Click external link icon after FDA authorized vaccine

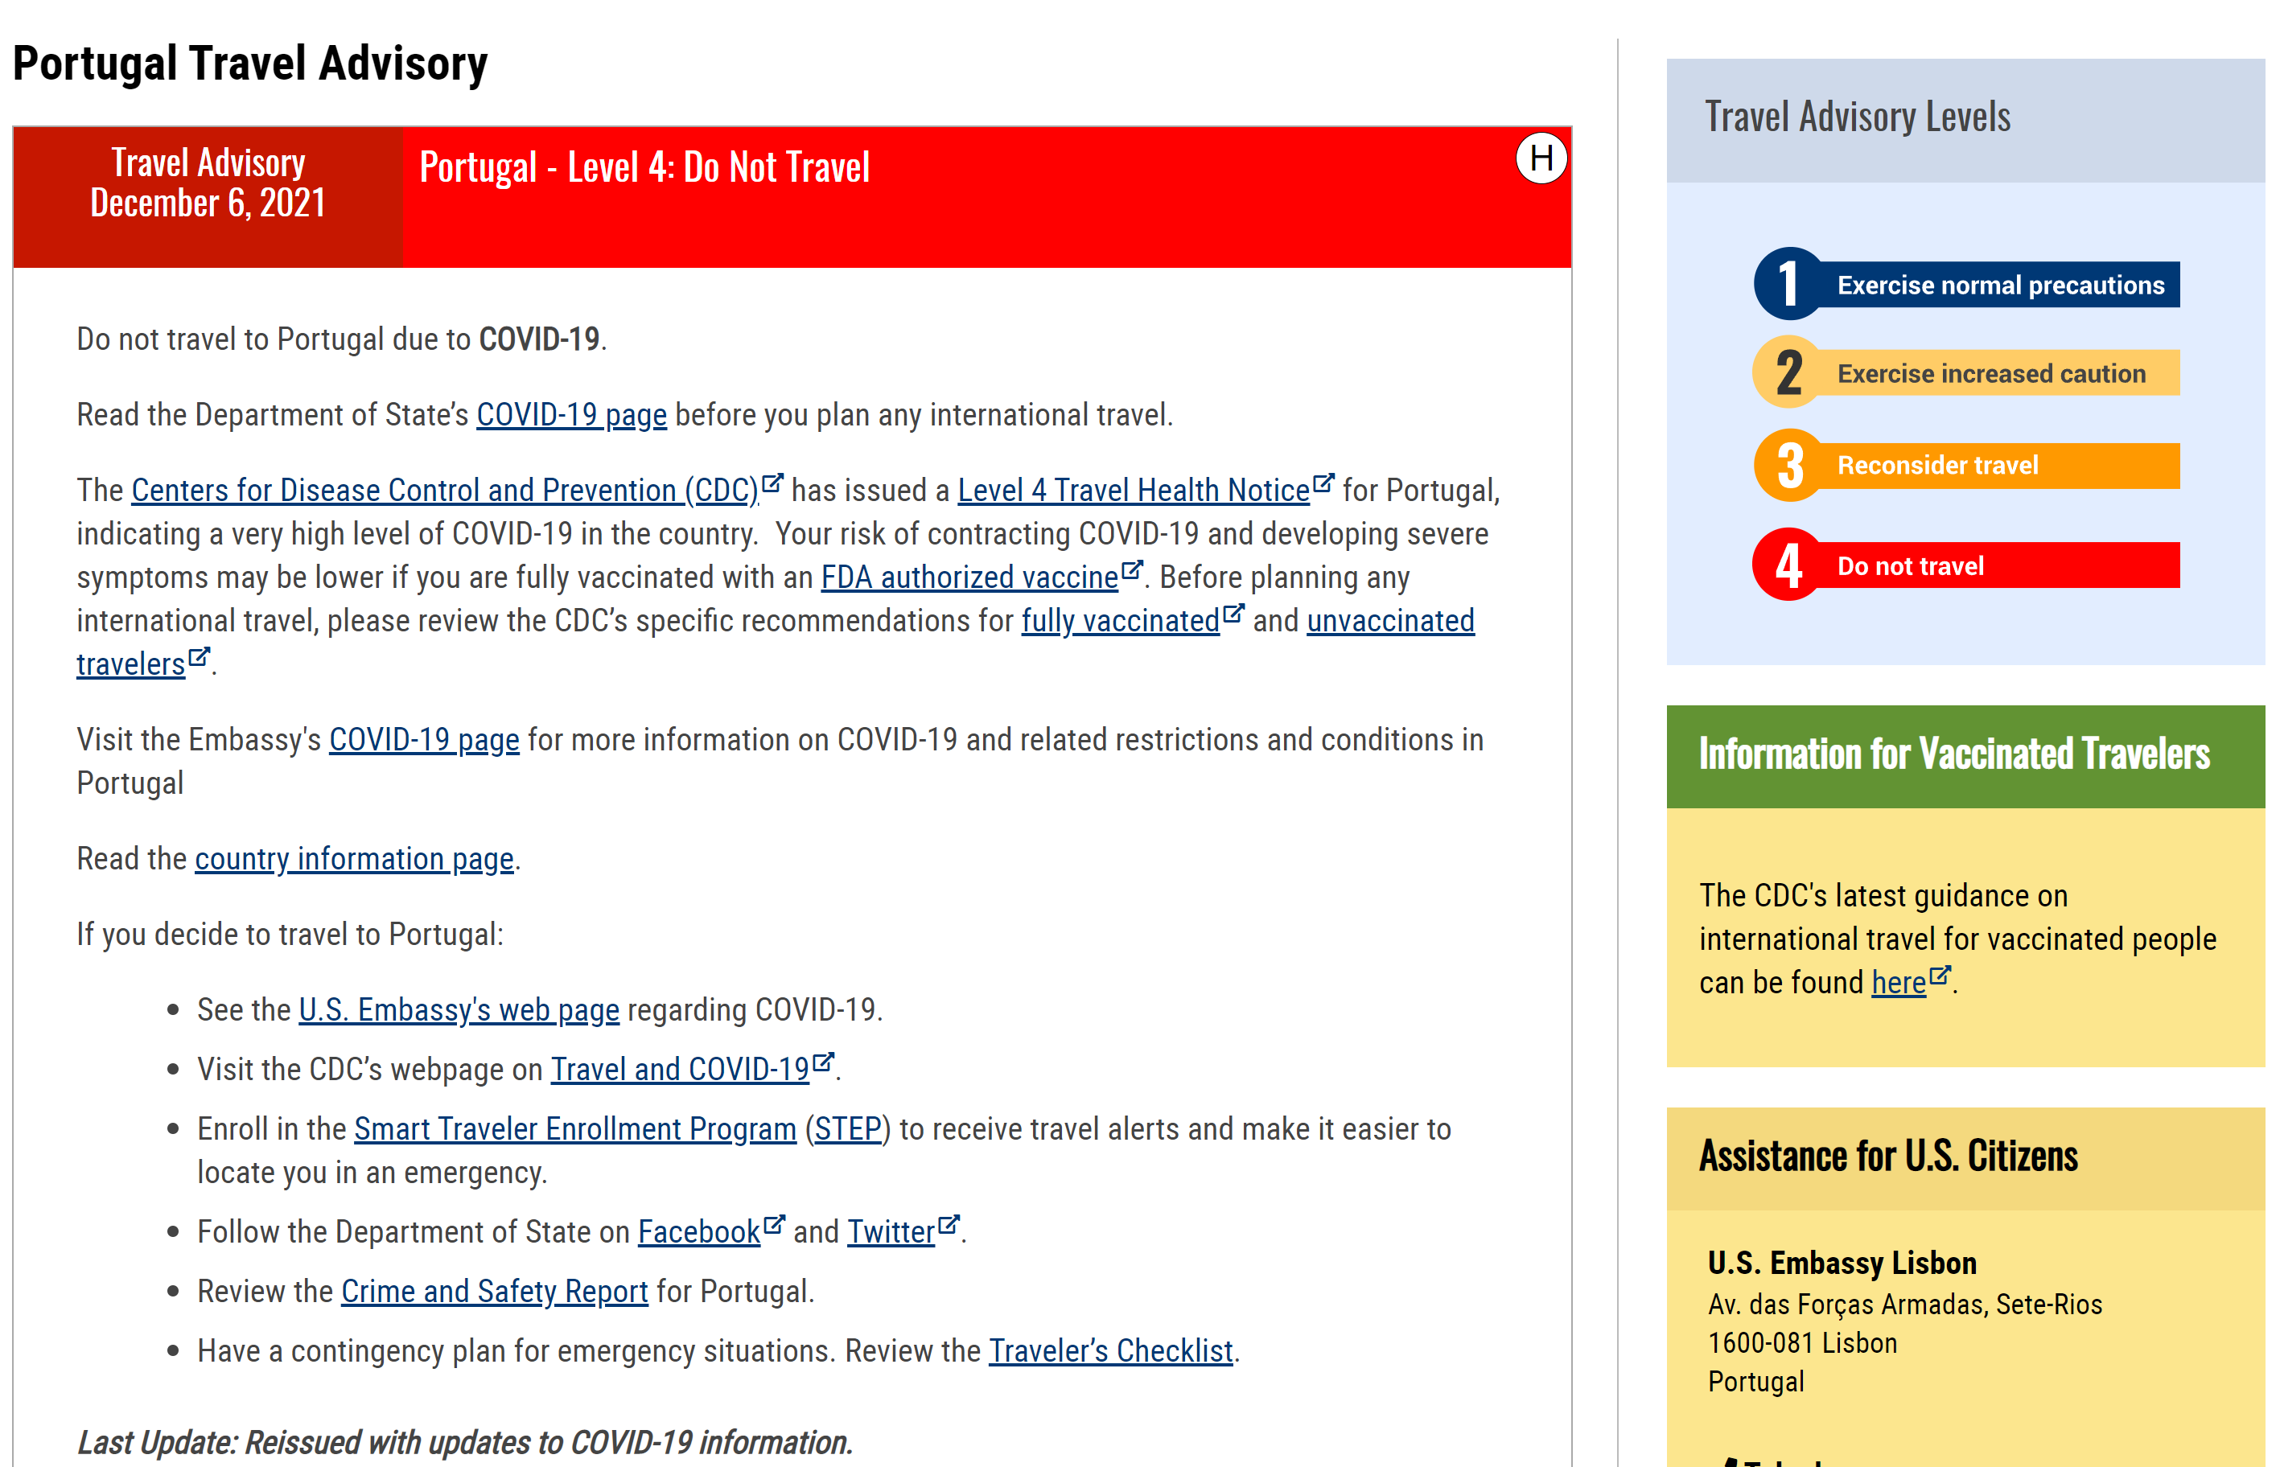(1131, 569)
